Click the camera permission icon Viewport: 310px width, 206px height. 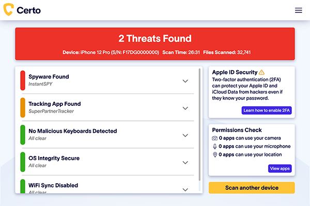[x=215, y=138]
